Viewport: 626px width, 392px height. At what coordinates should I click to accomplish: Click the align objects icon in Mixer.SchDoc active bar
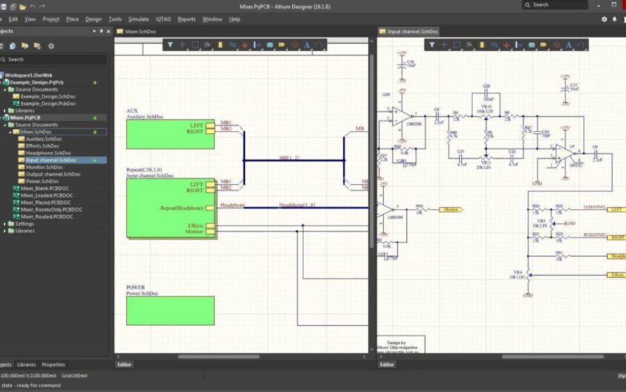pos(207,45)
